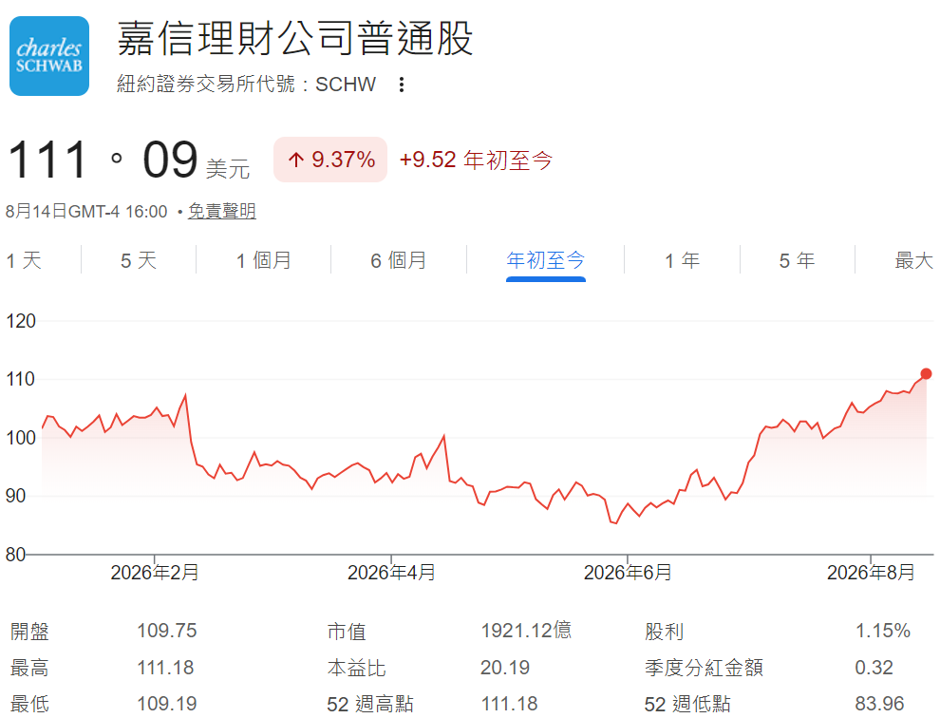
Task: Open the 免責聲明 disclaimer link
Action: tap(222, 211)
